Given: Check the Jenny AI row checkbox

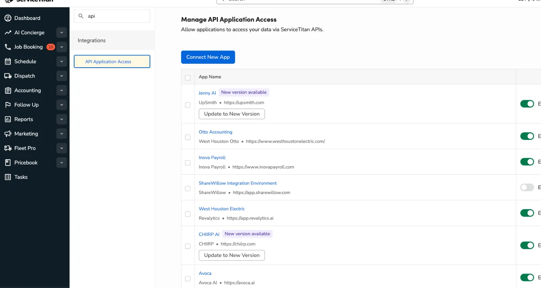Looking at the screenshot, I should pyautogui.click(x=188, y=105).
